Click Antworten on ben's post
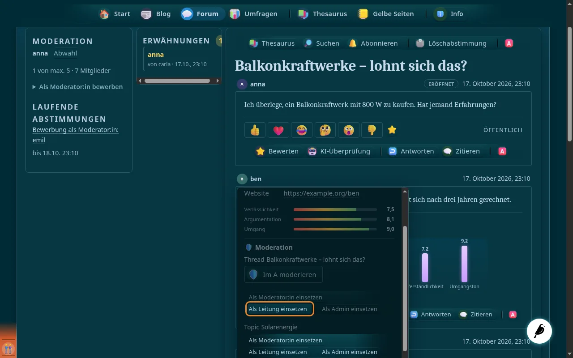 [x=431, y=315]
